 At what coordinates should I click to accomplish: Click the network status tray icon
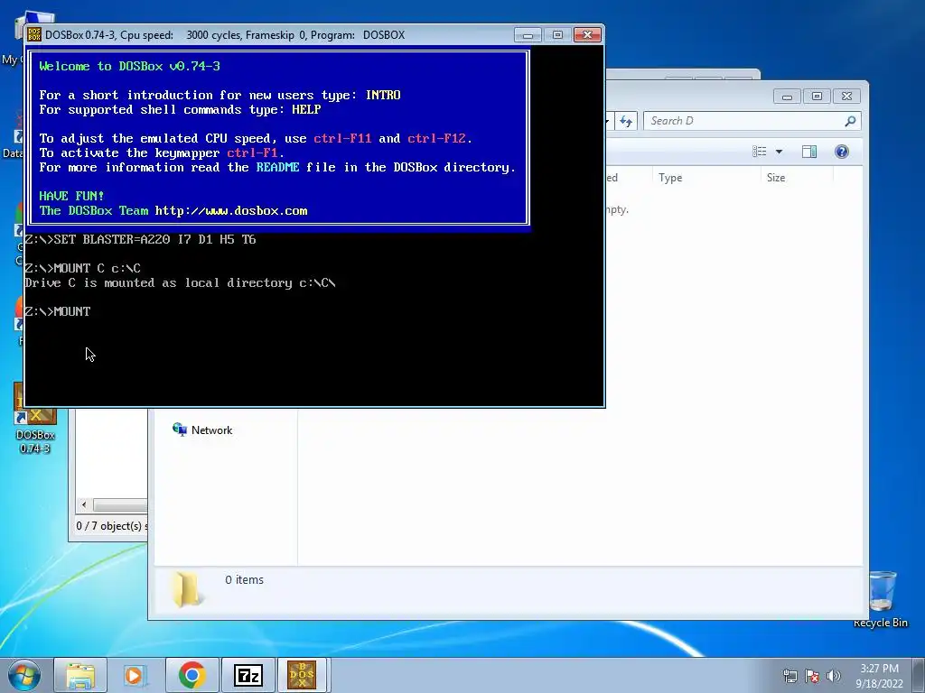(x=790, y=676)
